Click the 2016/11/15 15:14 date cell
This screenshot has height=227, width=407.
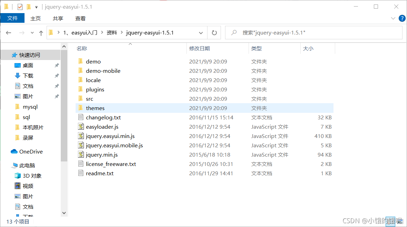211,117
